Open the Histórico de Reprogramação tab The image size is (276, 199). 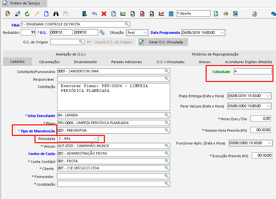click(x=215, y=54)
